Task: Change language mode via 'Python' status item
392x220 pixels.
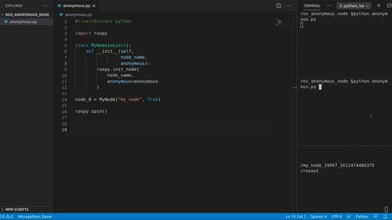Action: (x=362, y=216)
